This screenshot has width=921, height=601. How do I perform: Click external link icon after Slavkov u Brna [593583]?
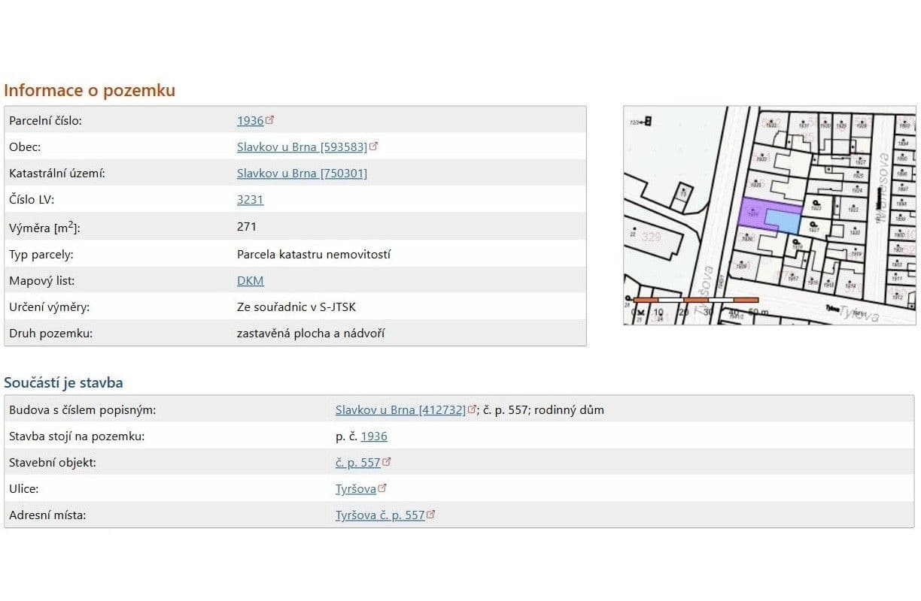(374, 146)
